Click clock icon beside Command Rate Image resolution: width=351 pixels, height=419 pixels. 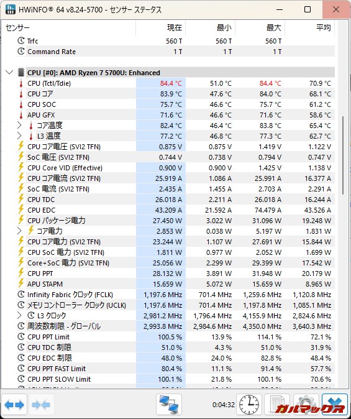pyautogui.click(x=21, y=52)
